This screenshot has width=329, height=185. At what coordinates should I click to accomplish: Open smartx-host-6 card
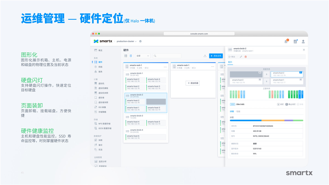(x=146, y=137)
